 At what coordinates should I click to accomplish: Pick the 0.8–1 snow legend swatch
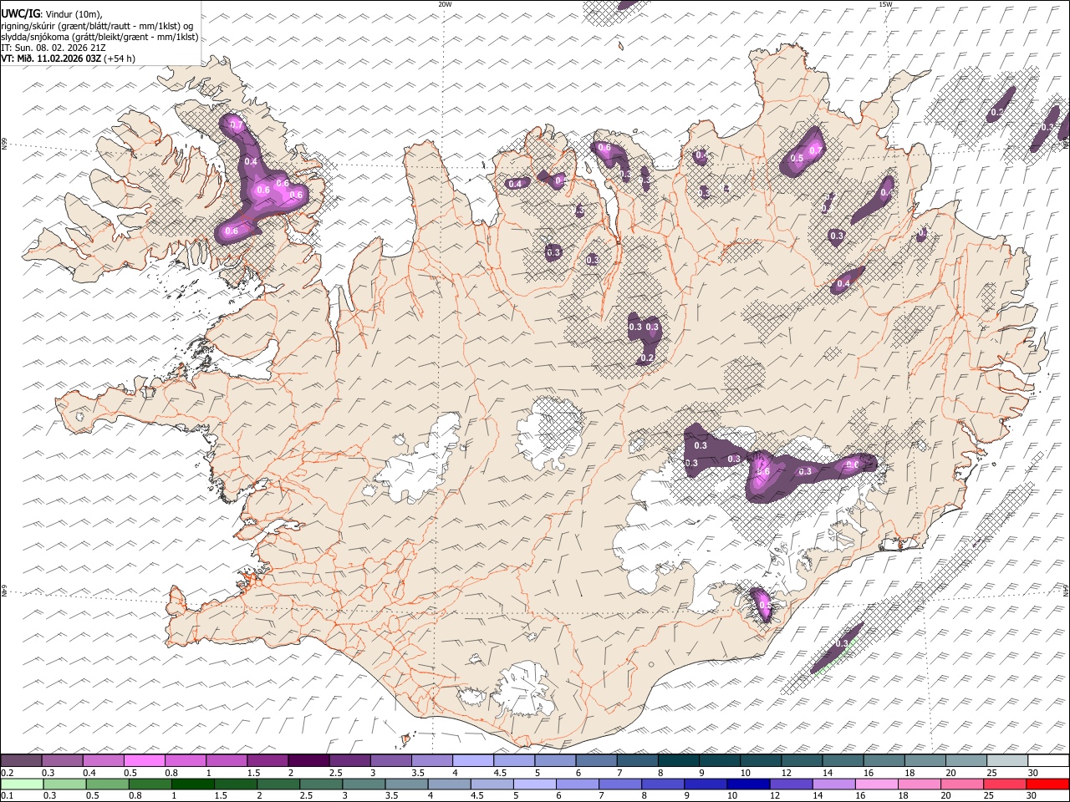pos(185,760)
